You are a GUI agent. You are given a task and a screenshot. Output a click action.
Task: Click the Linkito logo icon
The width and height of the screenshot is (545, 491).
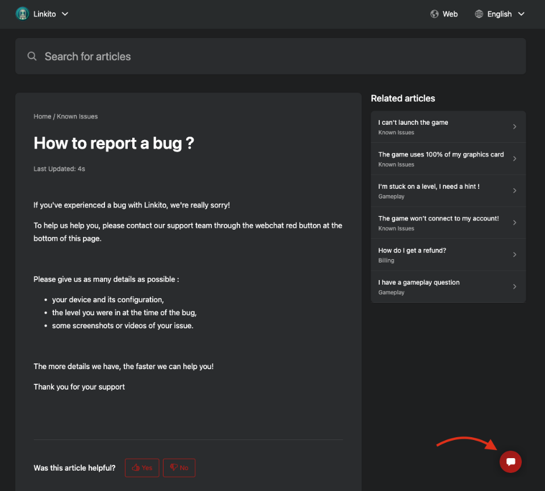click(x=23, y=14)
